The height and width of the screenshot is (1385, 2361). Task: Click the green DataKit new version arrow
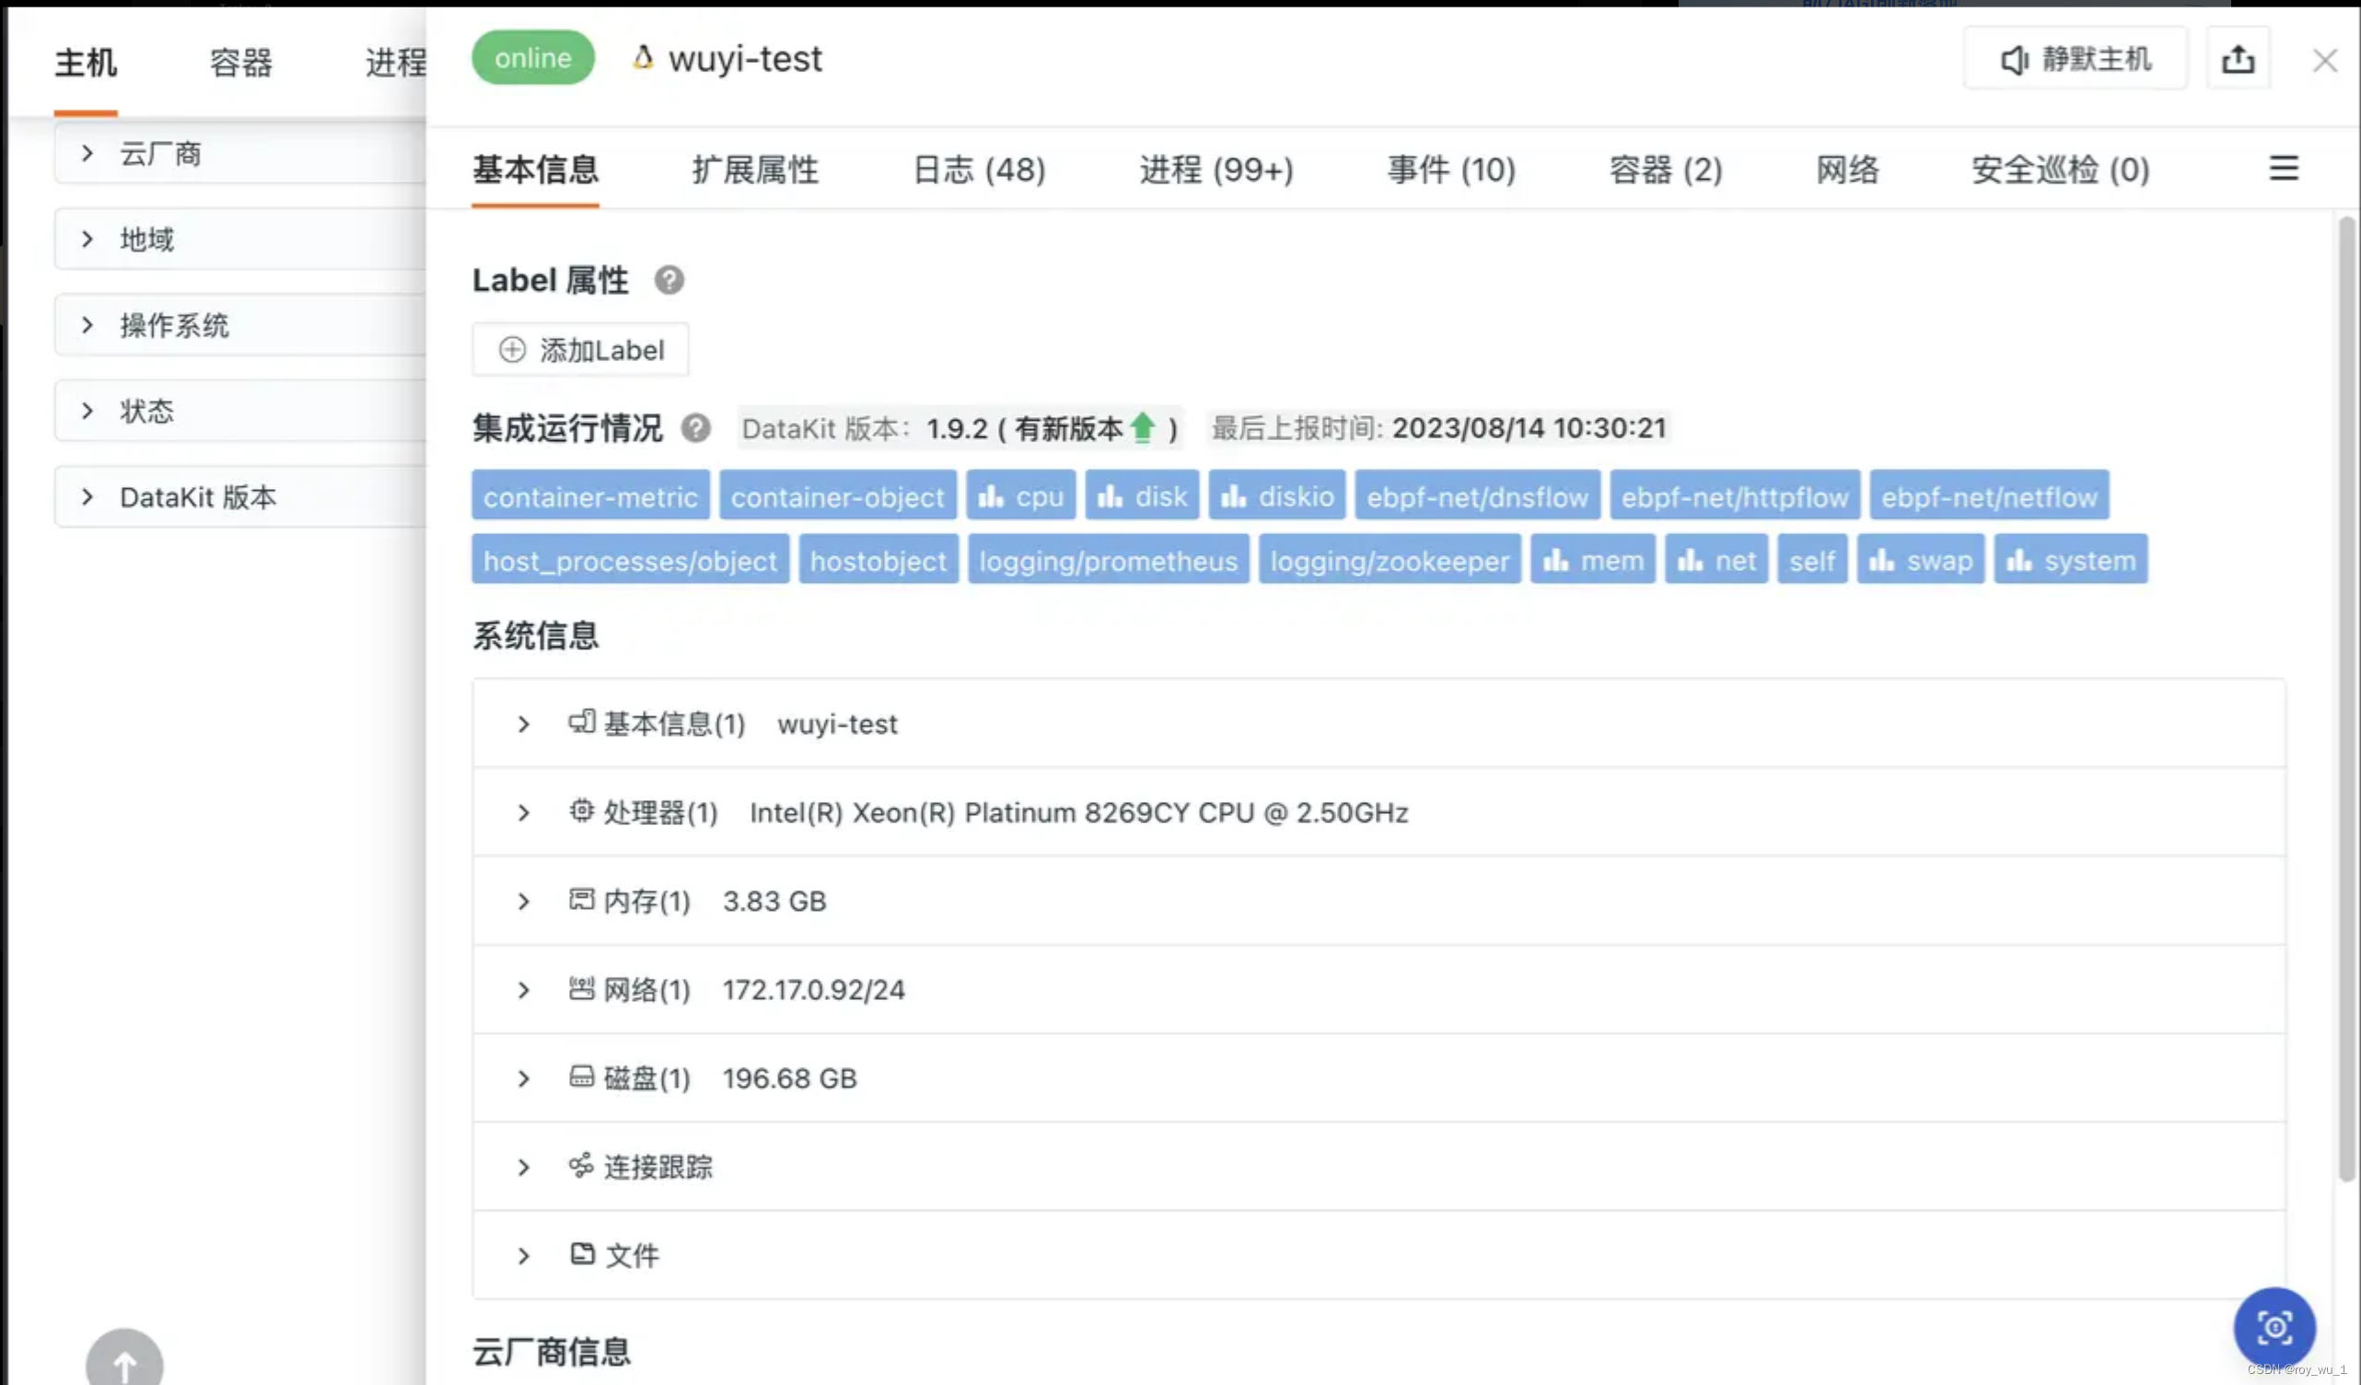click(x=1143, y=427)
